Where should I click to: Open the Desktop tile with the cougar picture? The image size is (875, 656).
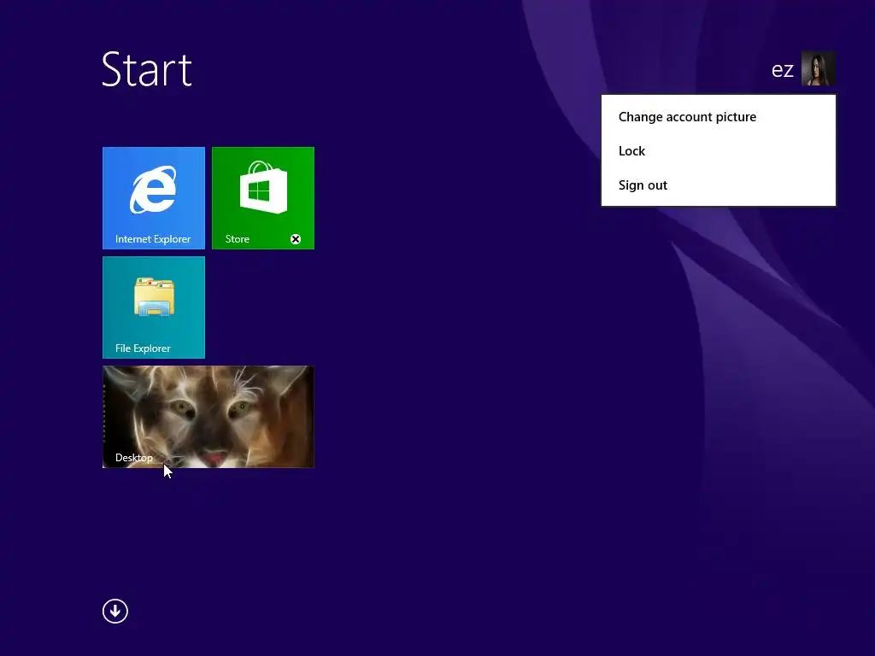point(208,417)
